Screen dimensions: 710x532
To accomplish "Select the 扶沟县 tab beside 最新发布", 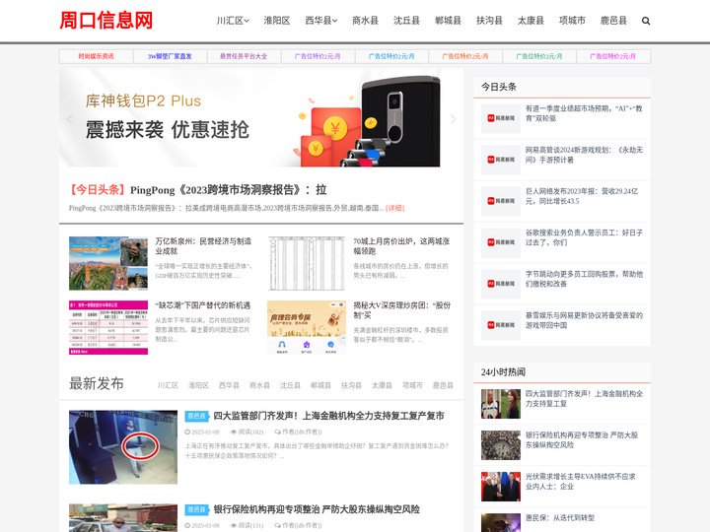I will coord(351,385).
